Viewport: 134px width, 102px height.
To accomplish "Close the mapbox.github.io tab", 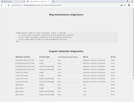I will (x=49, y=1).
